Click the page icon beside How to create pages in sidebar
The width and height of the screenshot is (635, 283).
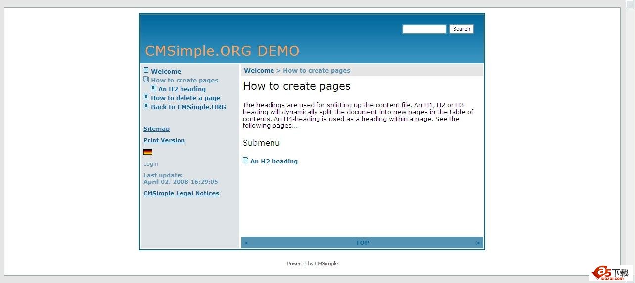pos(146,79)
